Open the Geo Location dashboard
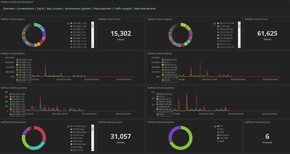This screenshot has height=154, width=290. pyautogui.click(x=55, y=9)
